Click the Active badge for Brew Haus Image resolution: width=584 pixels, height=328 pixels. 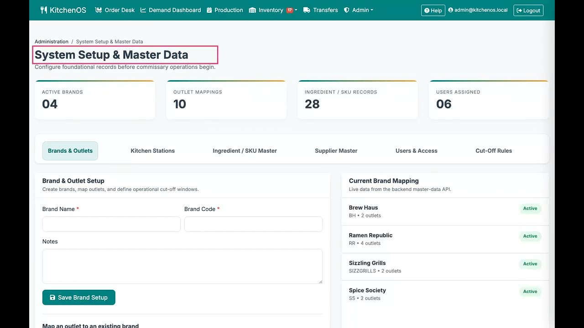coord(530,209)
